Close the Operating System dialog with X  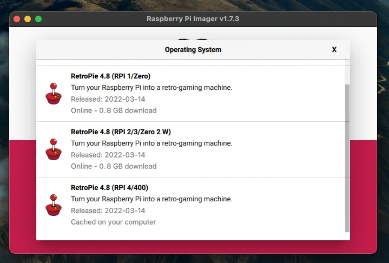(x=334, y=50)
